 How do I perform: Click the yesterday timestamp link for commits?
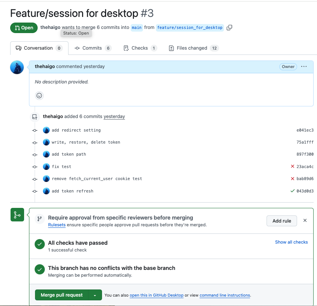[114, 117]
